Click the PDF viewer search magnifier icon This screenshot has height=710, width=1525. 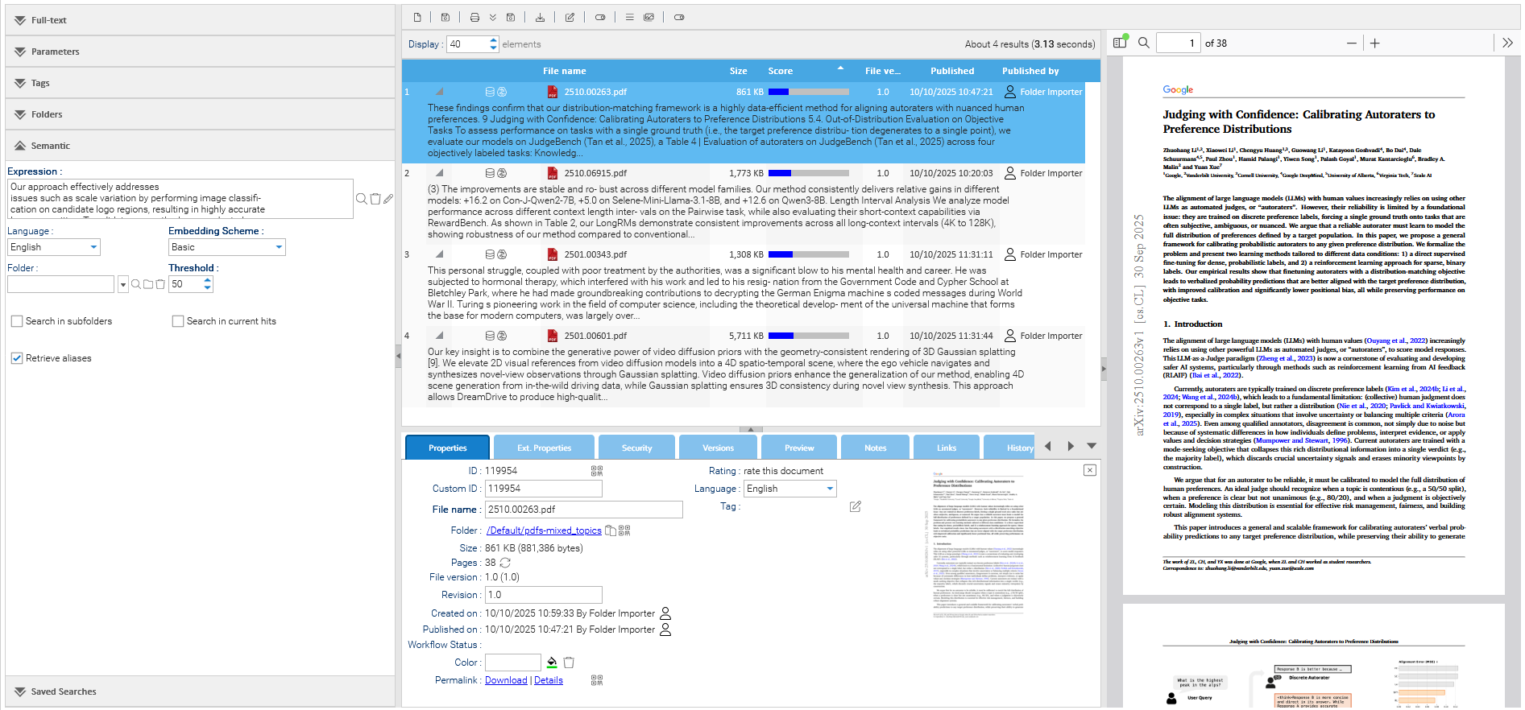[x=1143, y=43]
